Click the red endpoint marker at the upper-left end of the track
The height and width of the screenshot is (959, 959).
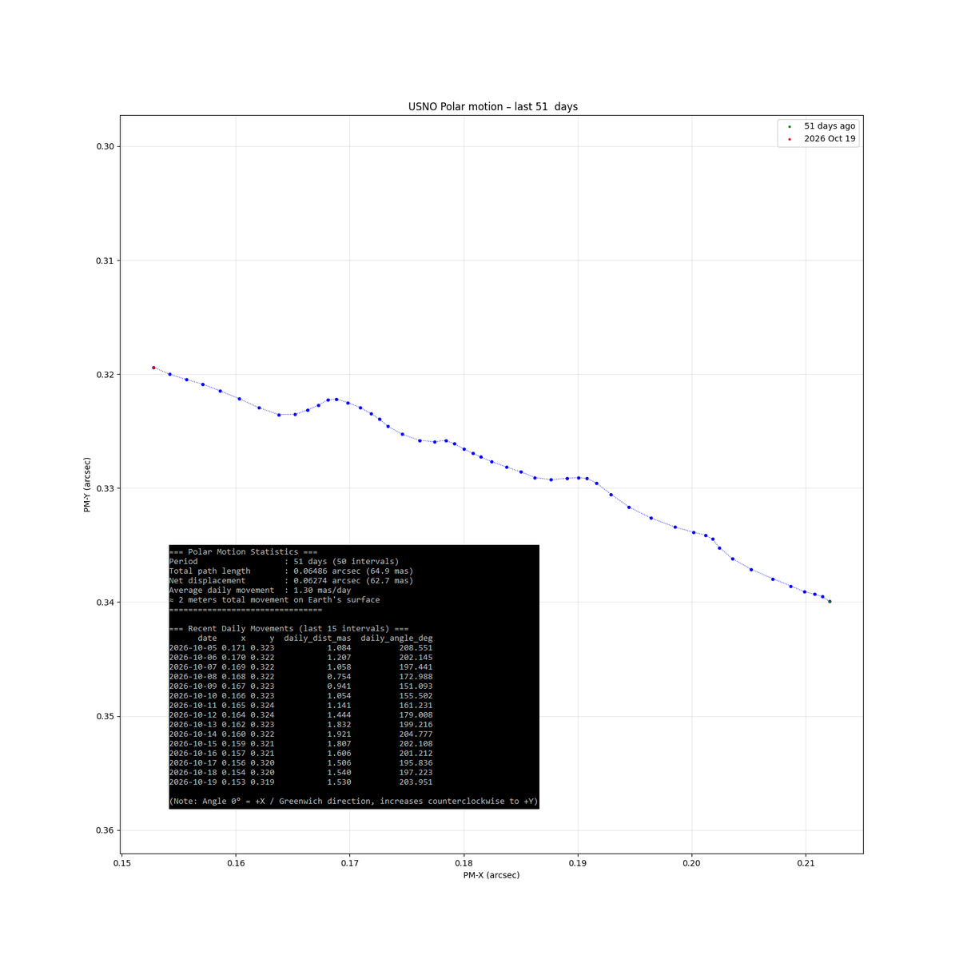[153, 368]
